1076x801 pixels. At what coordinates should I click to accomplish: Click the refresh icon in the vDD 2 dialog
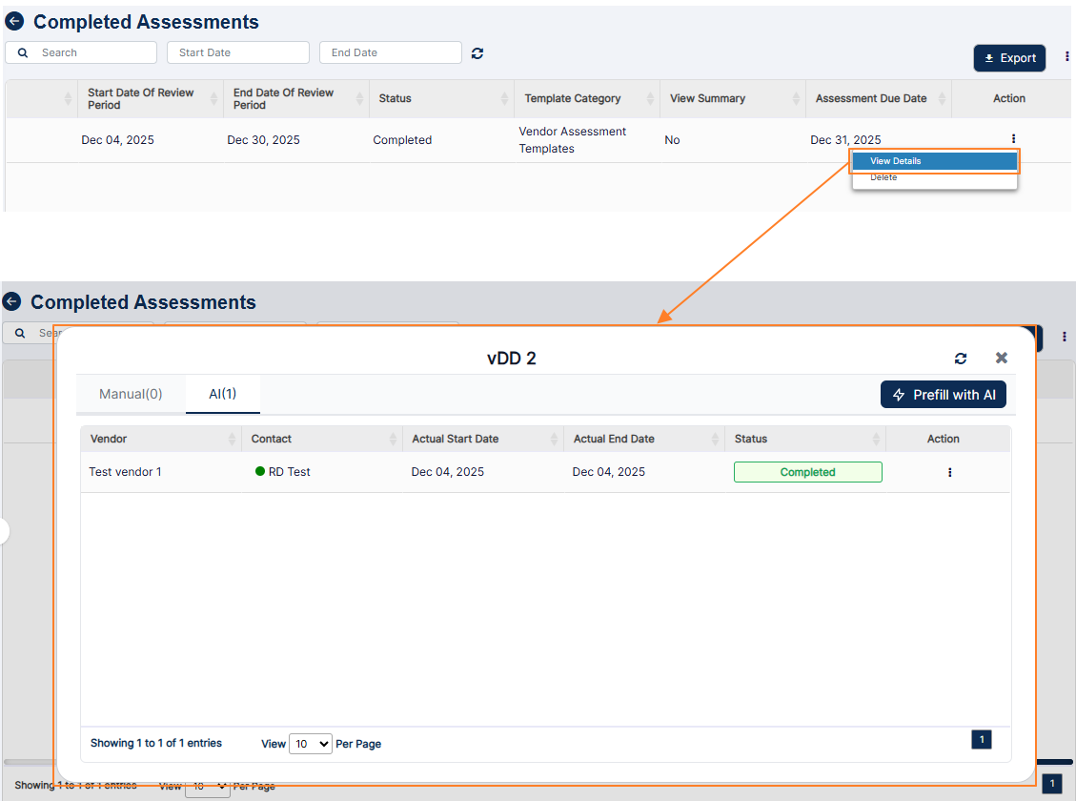(x=961, y=358)
